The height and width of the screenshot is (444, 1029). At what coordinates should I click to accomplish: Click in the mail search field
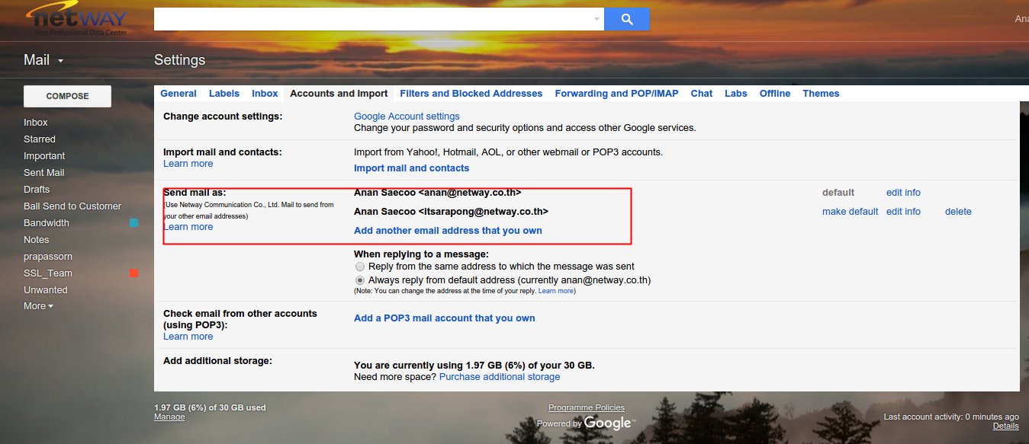pos(374,19)
